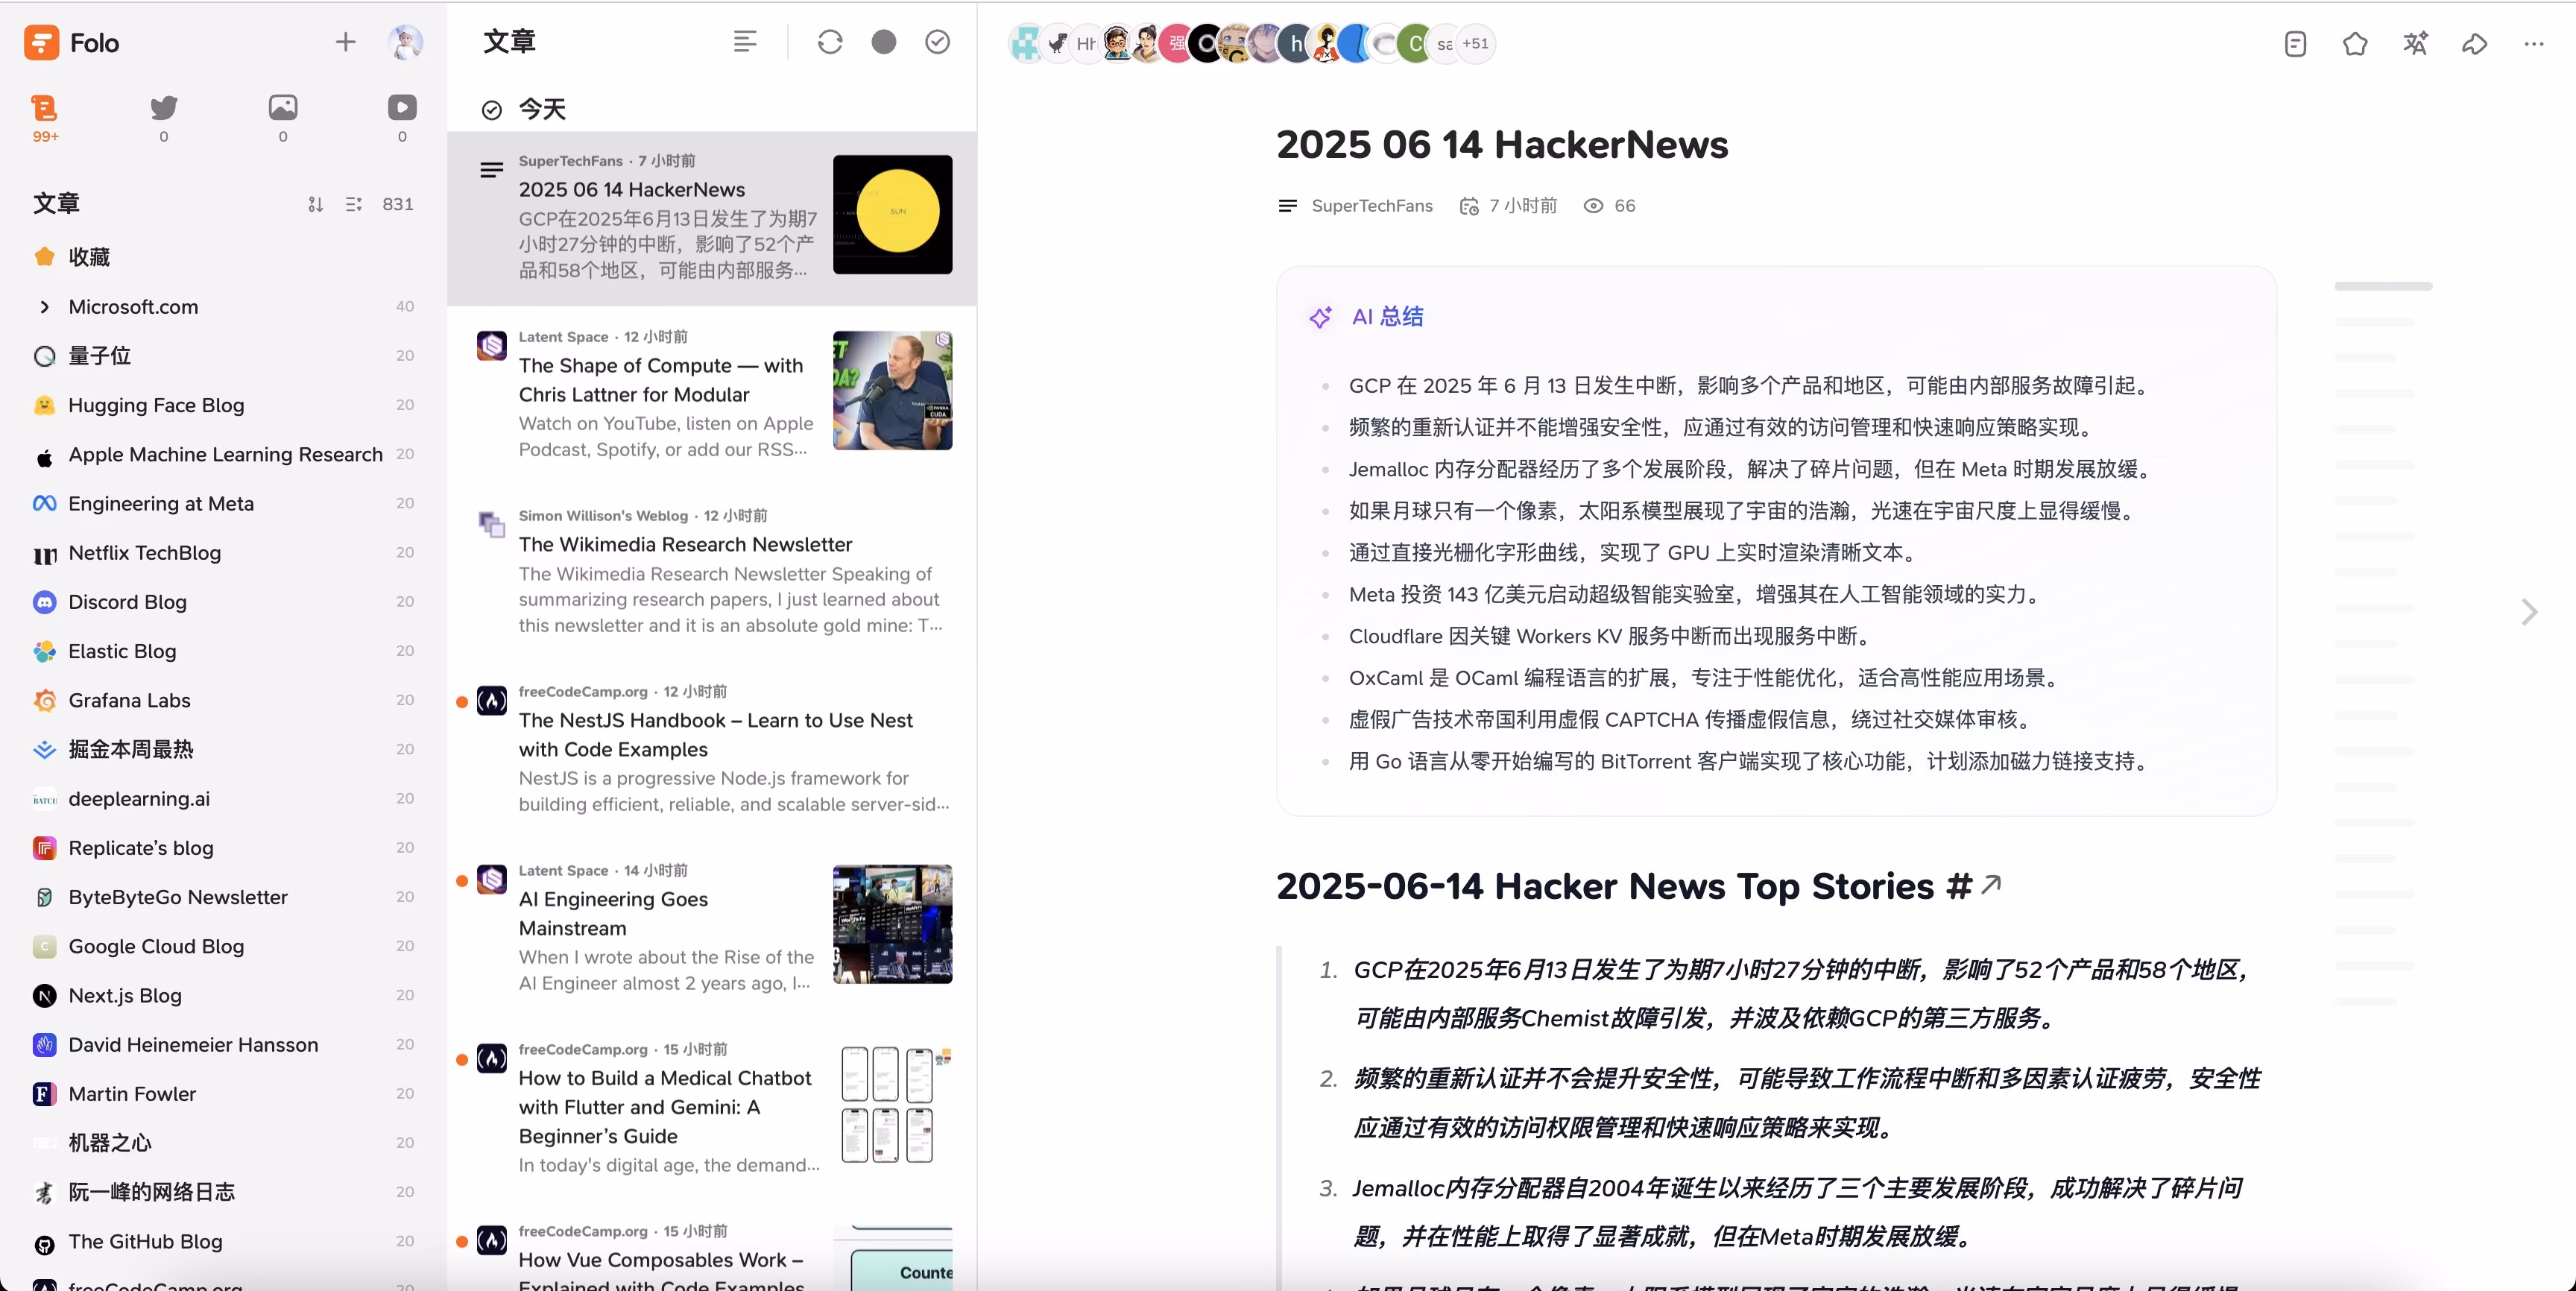This screenshot has width=2576, height=1291.
Task: Open the Netflix TechBlog feed
Action: coord(223,553)
